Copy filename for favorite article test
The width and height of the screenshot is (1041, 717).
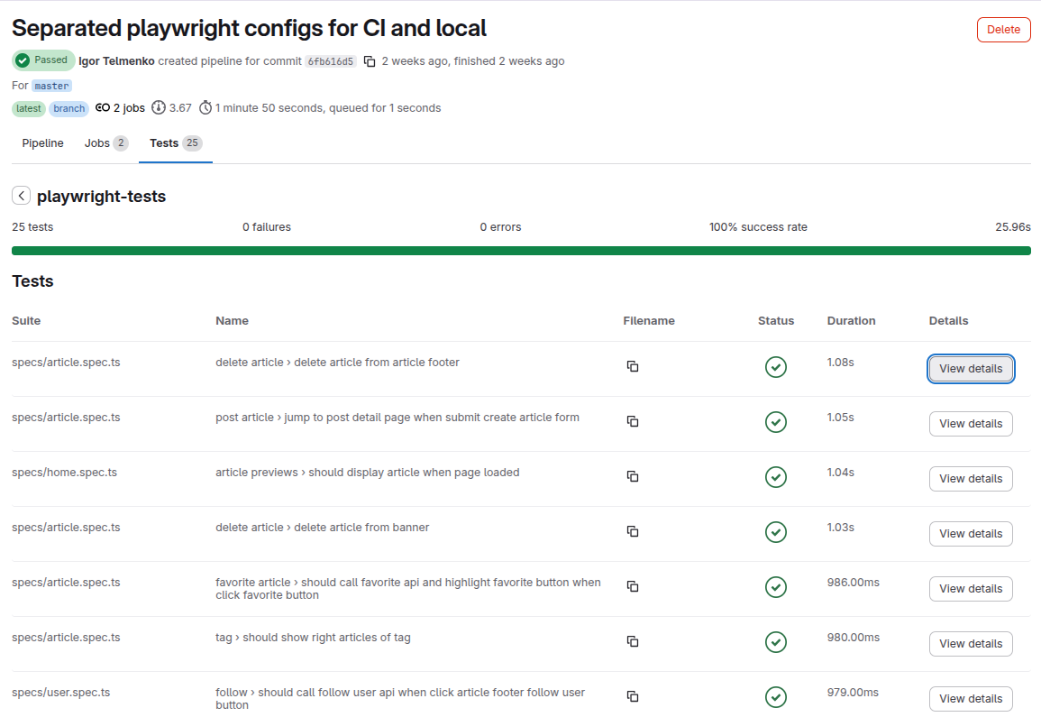(x=633, y=586)
